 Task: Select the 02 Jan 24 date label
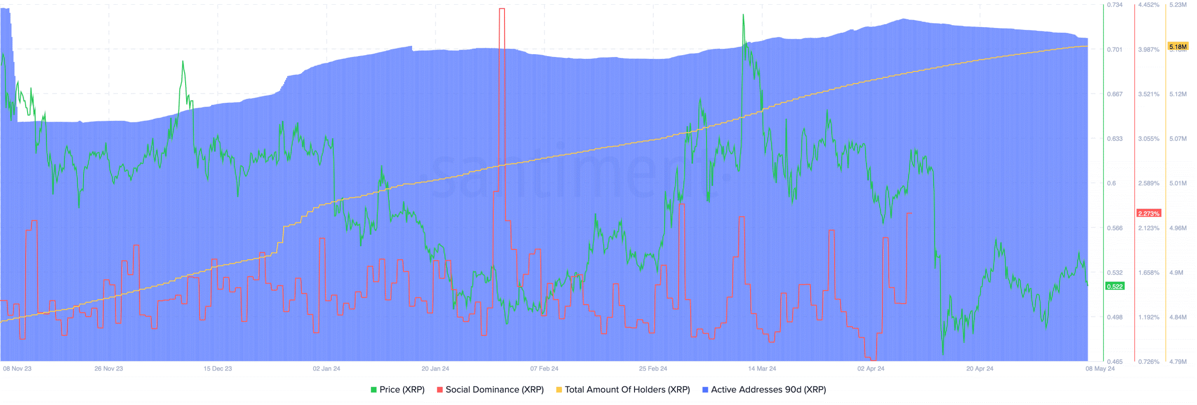click(326, 369)
